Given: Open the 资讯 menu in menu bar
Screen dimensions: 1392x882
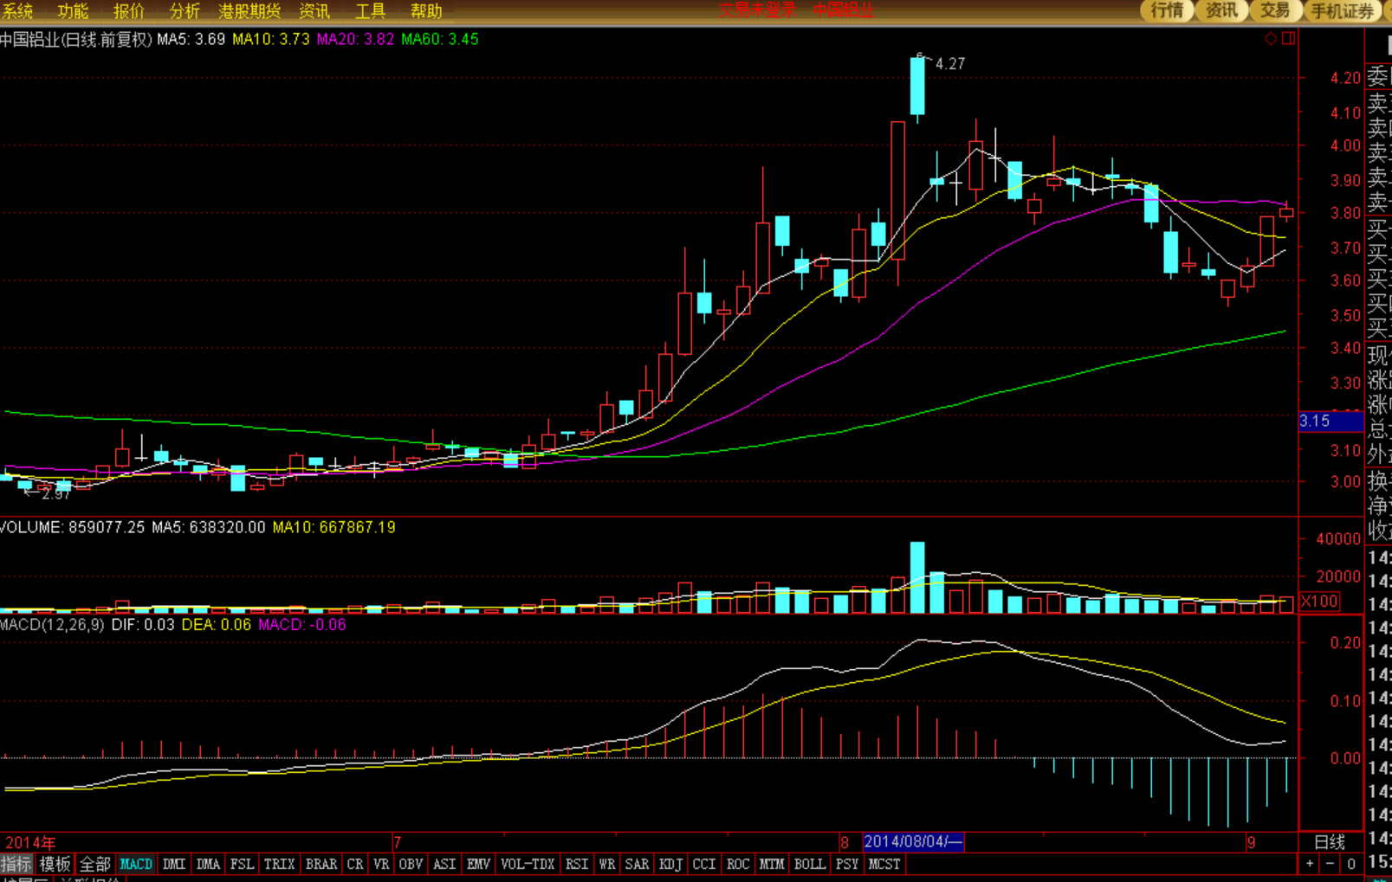Looking at the screenshot, I should point(314,11).
